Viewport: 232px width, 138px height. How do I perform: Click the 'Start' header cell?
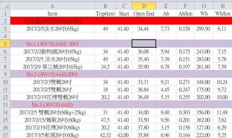pyautogui.click(x=124, y=13)
